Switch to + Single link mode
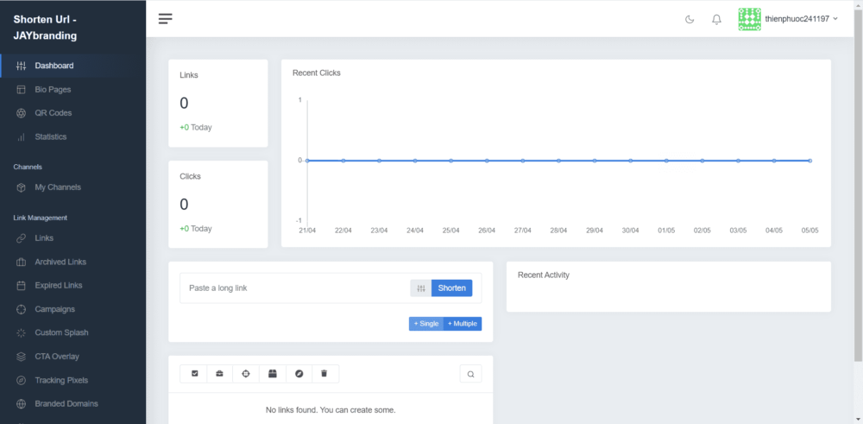The height and width of the screenshot is (424, 863). click(425, 324)
